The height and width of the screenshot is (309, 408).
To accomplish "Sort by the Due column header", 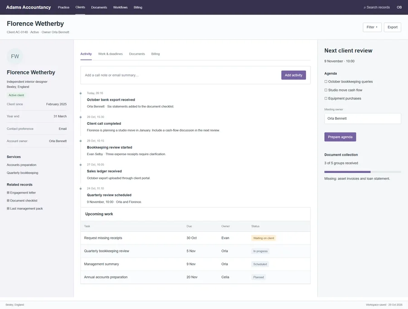I will coord(189,226).
